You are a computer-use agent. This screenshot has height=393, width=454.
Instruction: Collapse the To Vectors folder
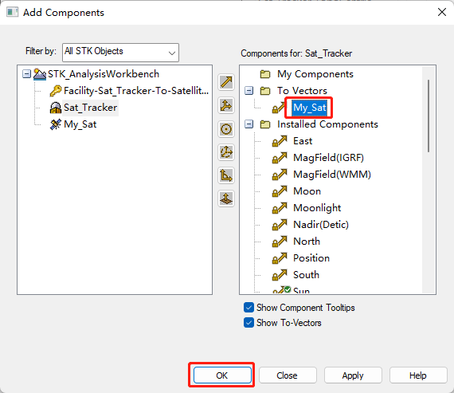click(x=249, y=91)
